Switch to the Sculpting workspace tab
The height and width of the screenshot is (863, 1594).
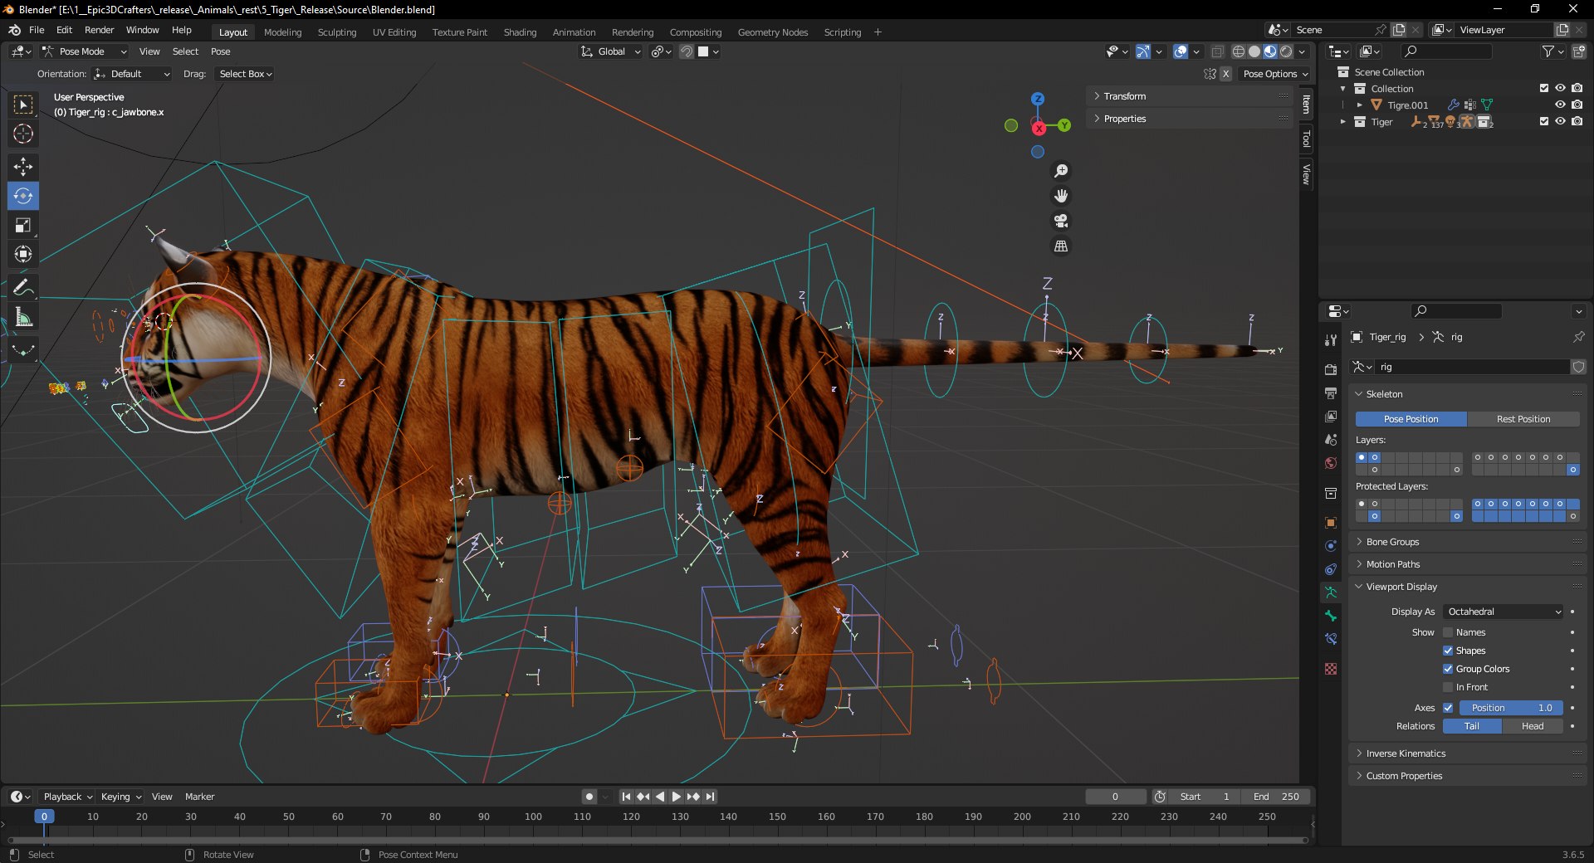(x=336, y=32)
